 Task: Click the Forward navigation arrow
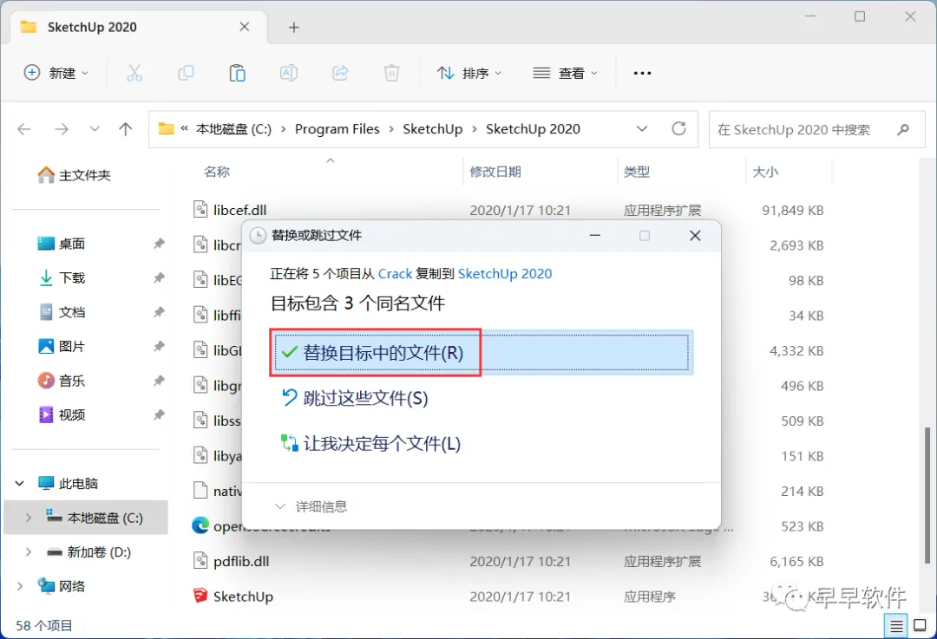[x=62, y=129]
